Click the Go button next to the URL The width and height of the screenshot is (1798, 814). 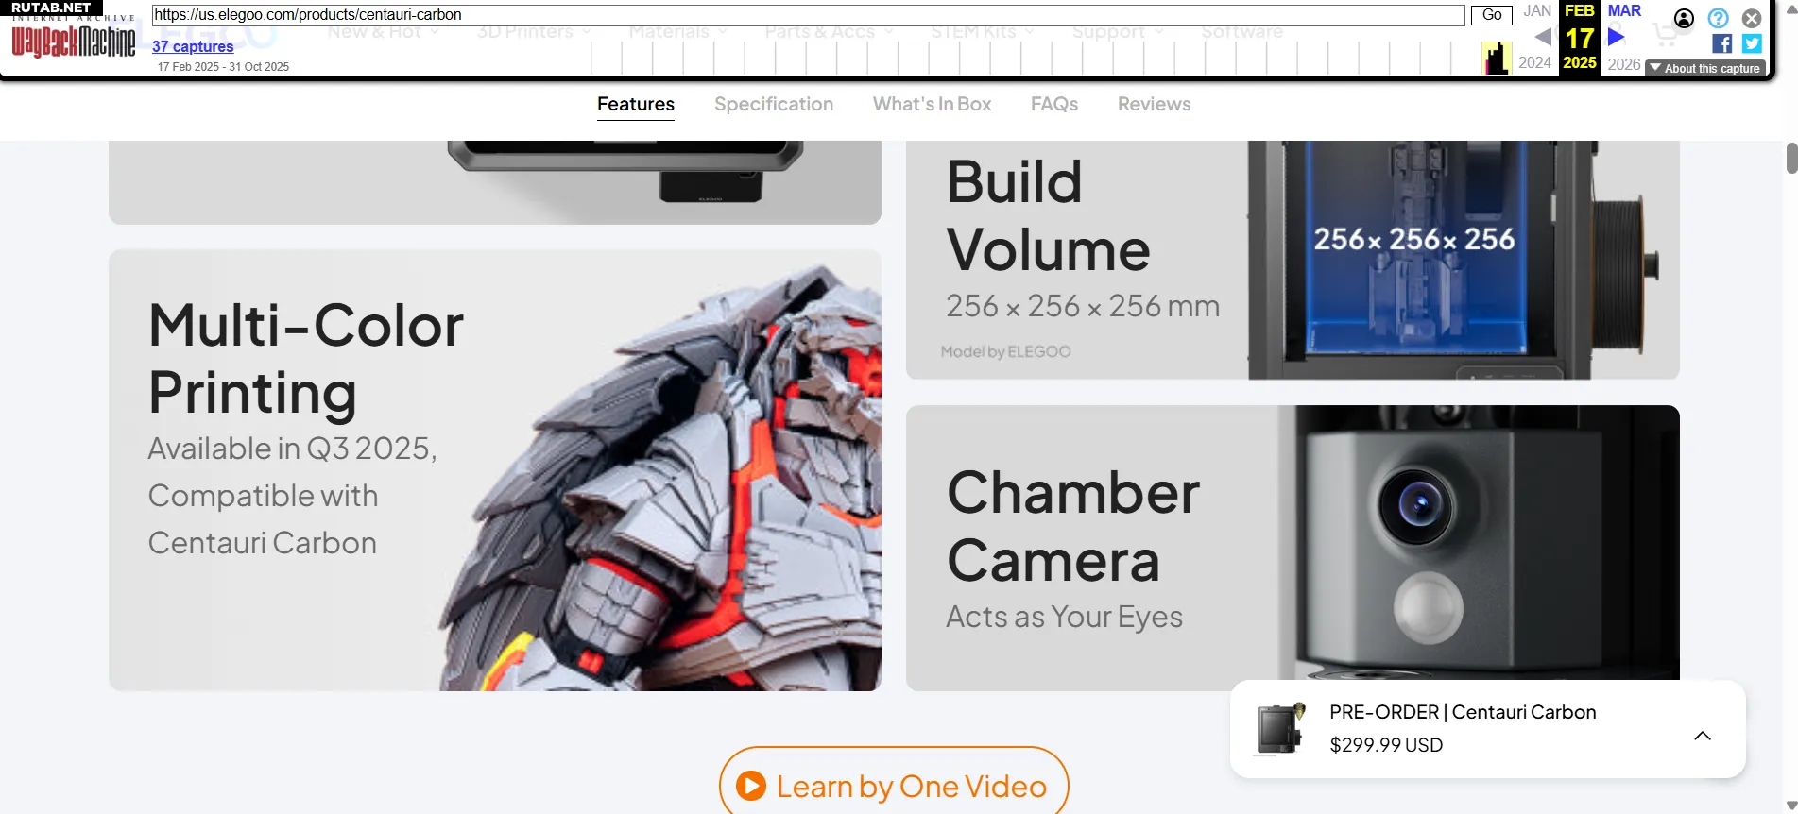[1492, 15]
